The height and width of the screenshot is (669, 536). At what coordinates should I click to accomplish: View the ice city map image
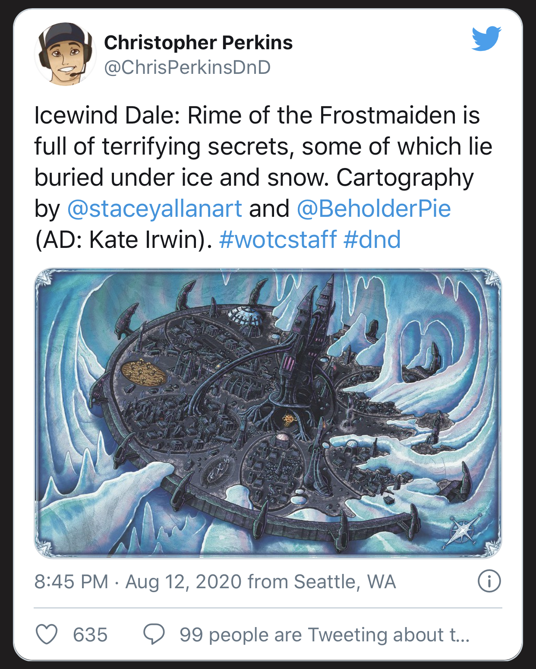coord(268,413)
